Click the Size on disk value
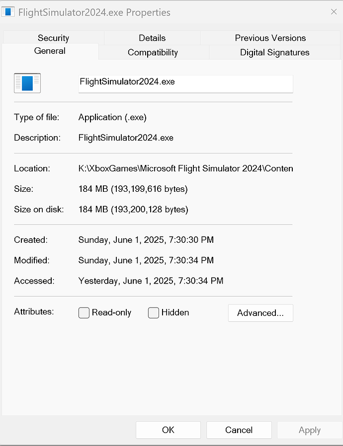This screenshot has width=343, height=446. pos(133,209)
